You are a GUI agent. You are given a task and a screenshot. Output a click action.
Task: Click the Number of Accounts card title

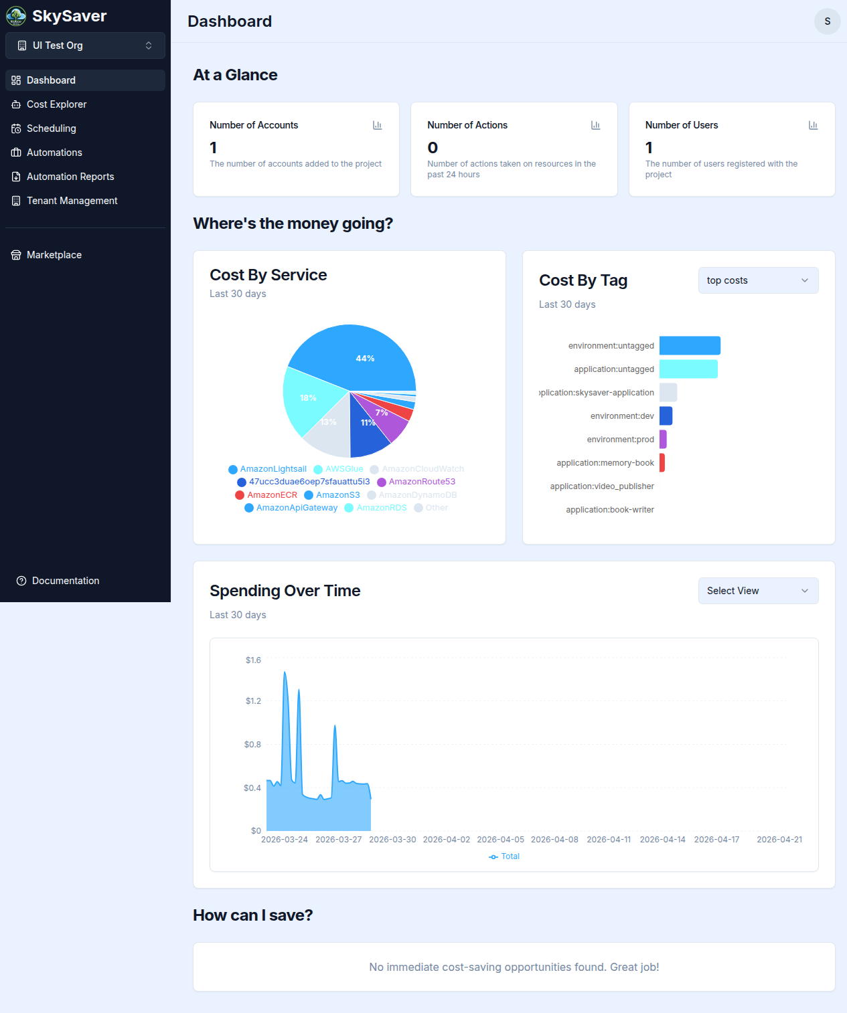pyautogui.click(x=254, y=125)
